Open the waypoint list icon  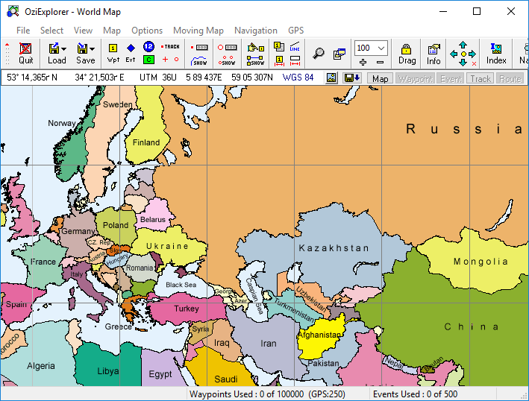coord(279,46)
